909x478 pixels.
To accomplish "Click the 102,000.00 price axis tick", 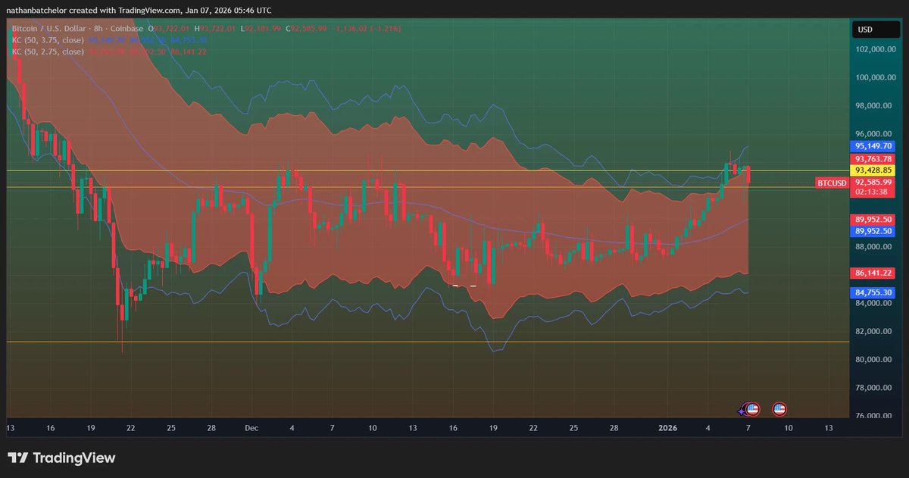I will pyautogui.click(x=876, y=49).
